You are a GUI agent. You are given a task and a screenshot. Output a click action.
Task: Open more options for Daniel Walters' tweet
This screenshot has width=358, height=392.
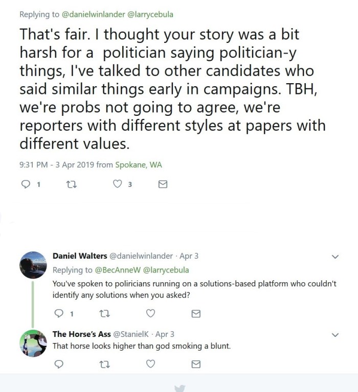[335, 256]
